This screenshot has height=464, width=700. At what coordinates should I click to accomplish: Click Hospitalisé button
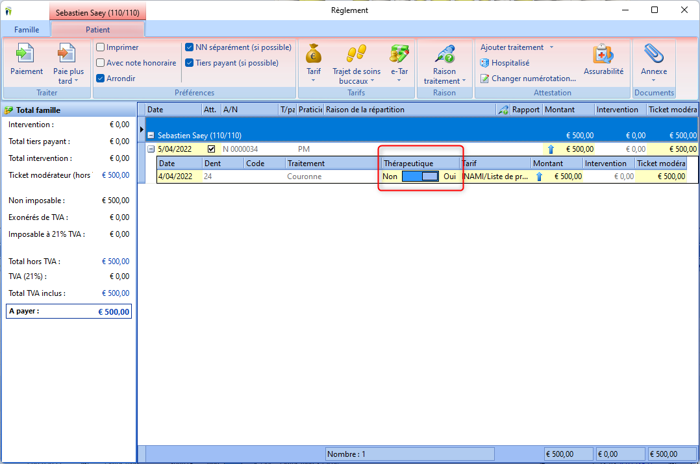point(505,63)
